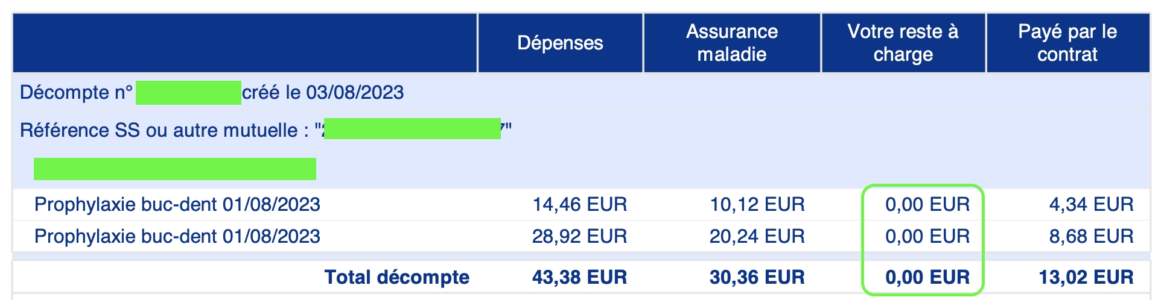Click the 4,34 EUR paid by contract

(1092, 205)
